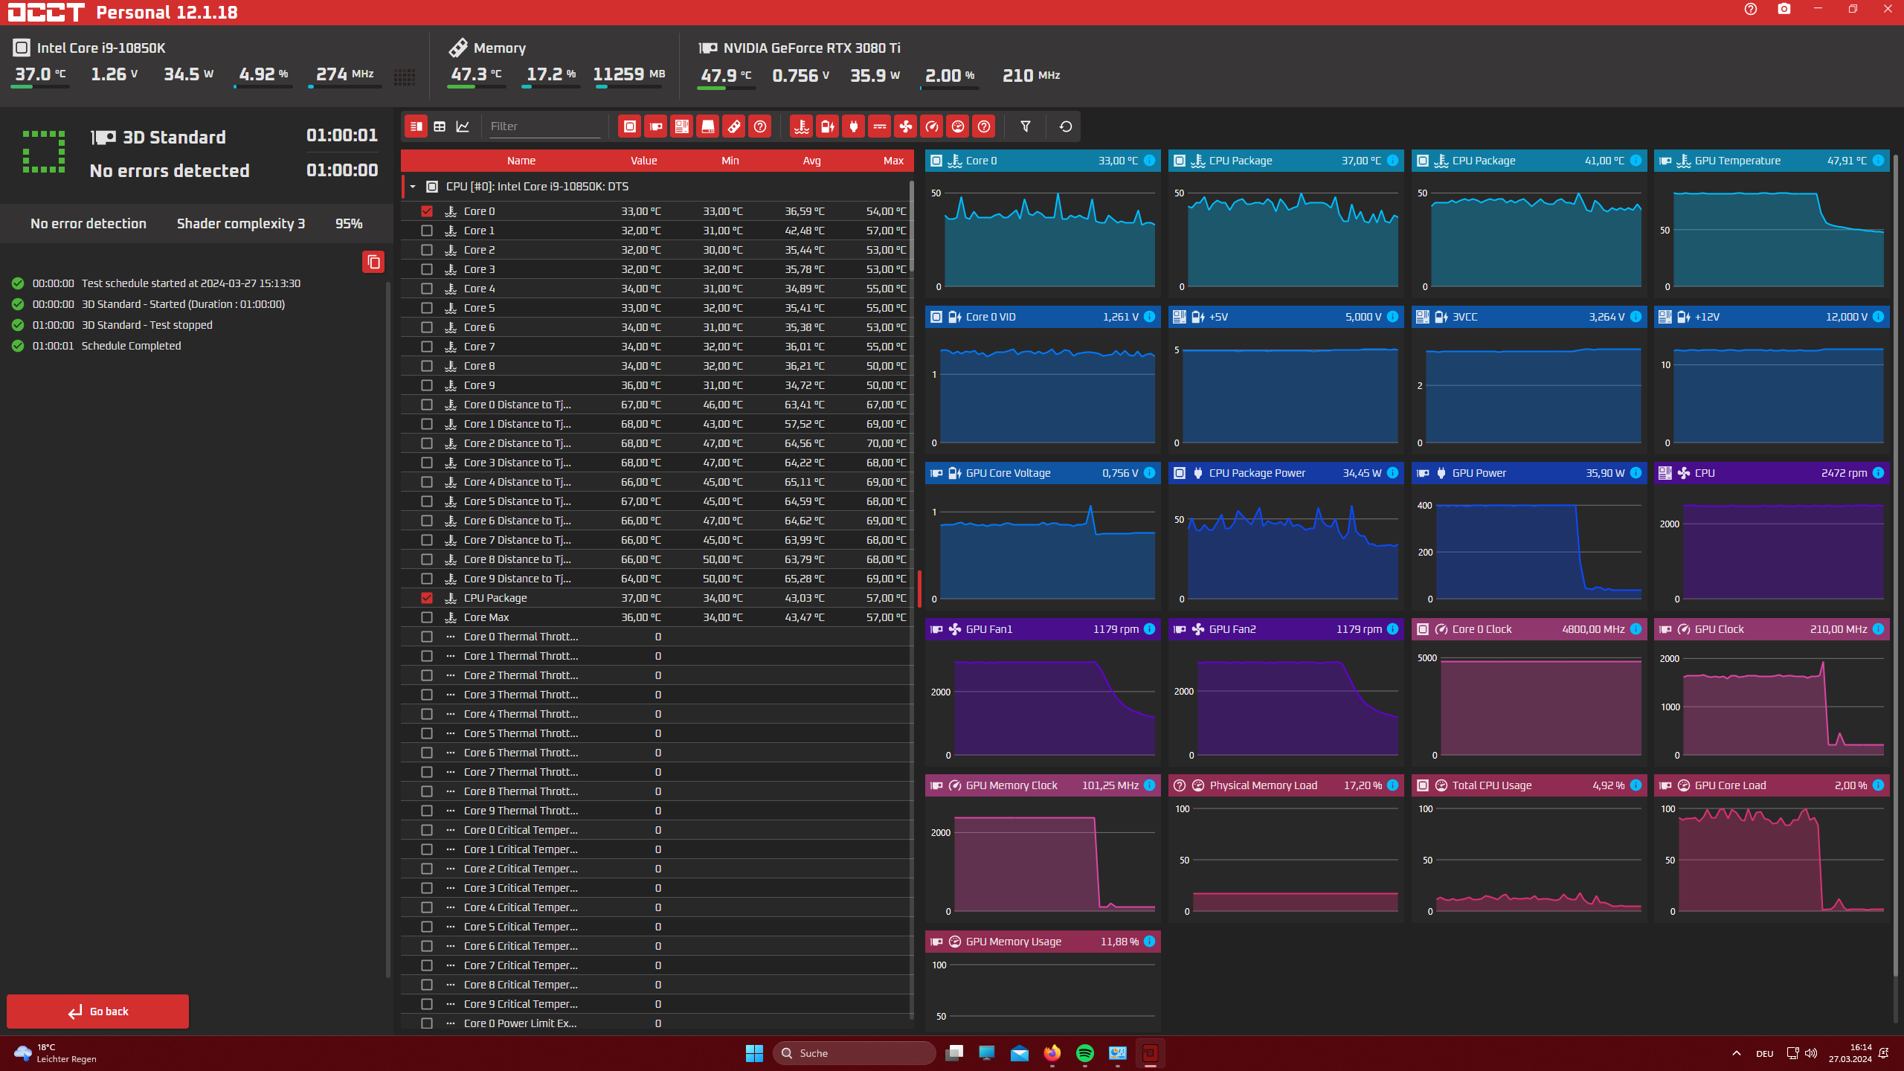1904x1071 pixels.
Task: Open Firefox from the taskbar
Action: (x=1052, y=1053)
